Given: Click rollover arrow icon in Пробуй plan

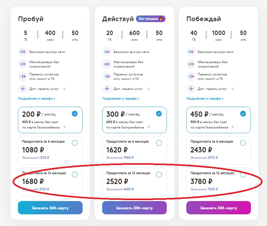Looking at the screenshot, I should click(22, 76).
